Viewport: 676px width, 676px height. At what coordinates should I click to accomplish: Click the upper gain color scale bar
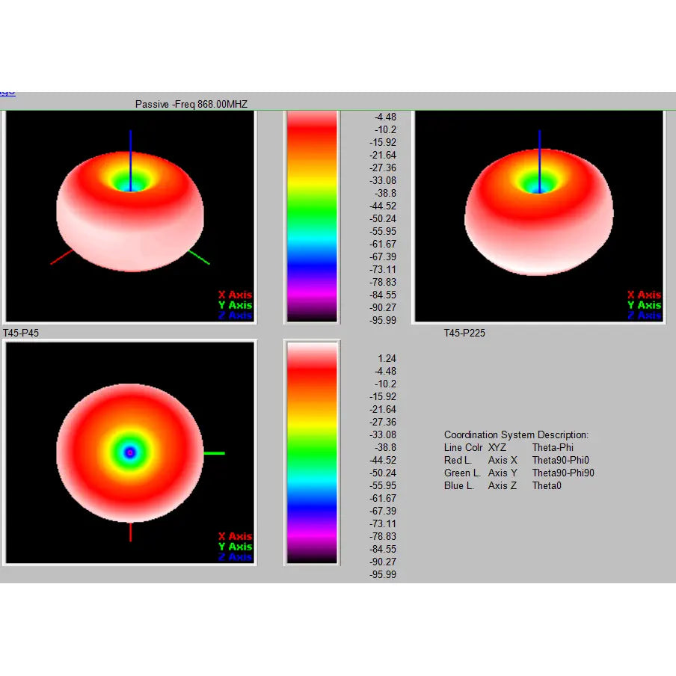click(312, 216)
